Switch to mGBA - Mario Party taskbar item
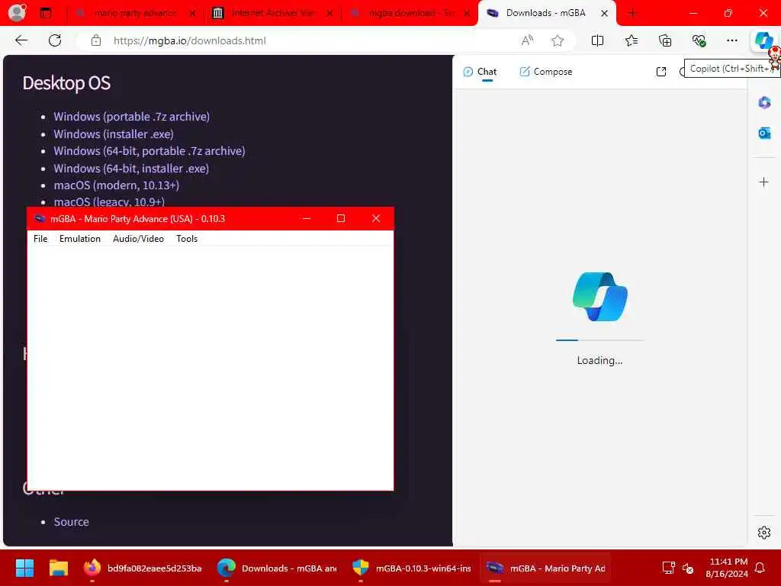Viewport: 781px width, 586px height. coord(546,568)
